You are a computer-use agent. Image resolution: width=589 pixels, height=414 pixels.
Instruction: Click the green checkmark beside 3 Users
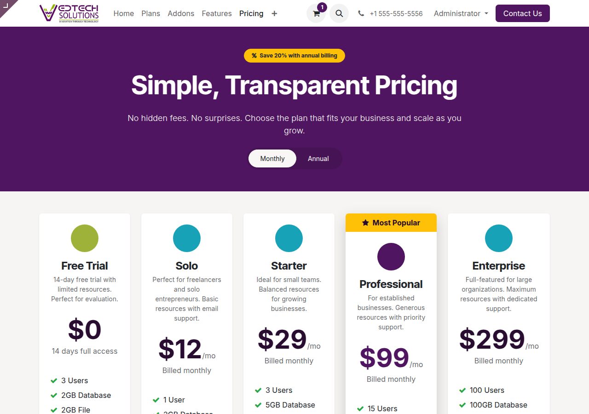pos(53,380)
